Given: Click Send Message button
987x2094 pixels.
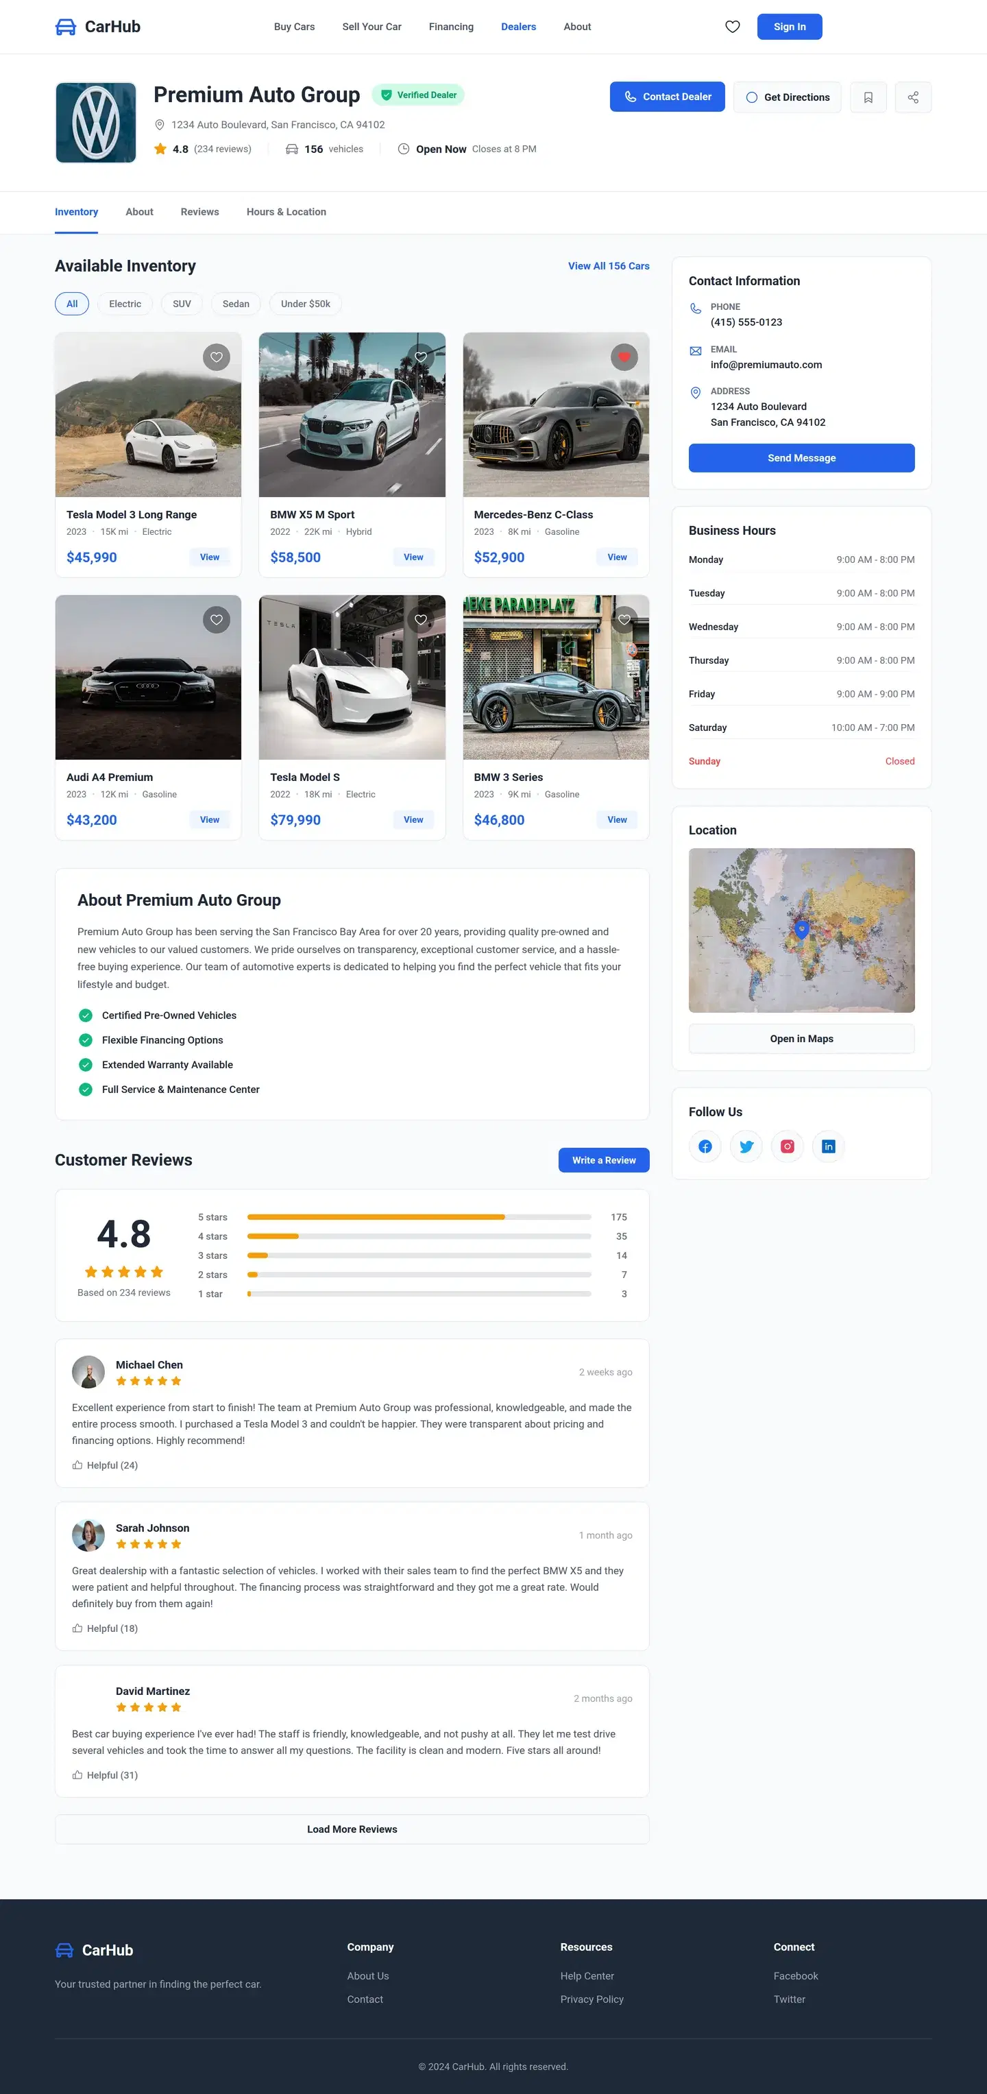Looking at the screenshot, I should tap(801, 457).
